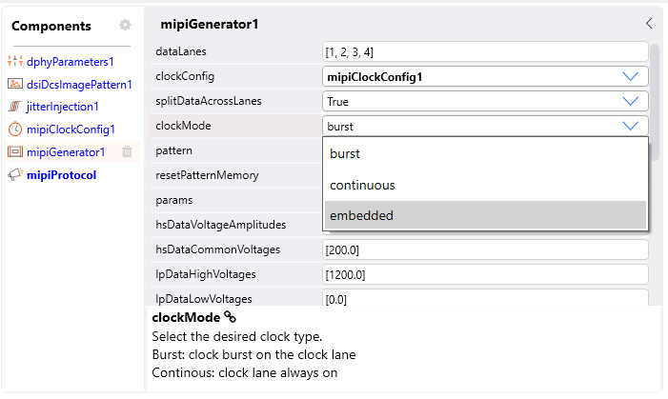Image resolution: width=668 pixels, height=399 pixels.
Task: Click the Components settings gear icon
Action: (125, 25)
